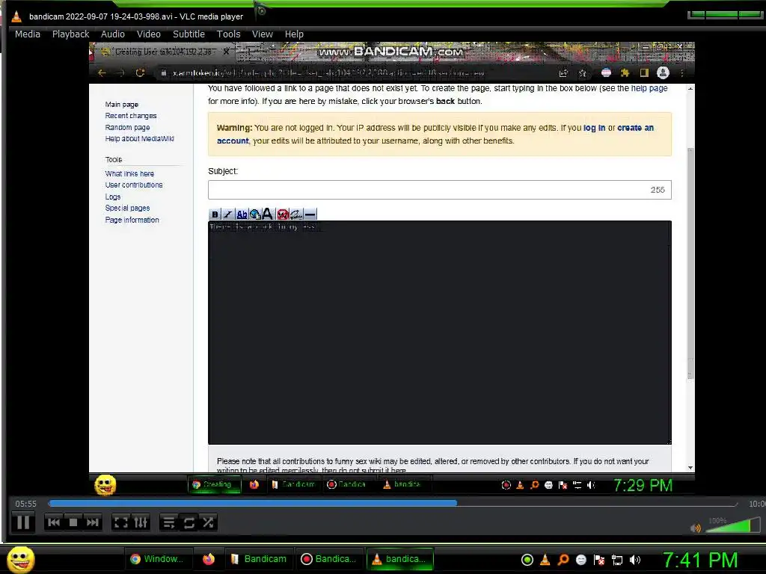Open the flag with red X action center icon
This screenshot has width=766, height=574.
tap(599, 560)
